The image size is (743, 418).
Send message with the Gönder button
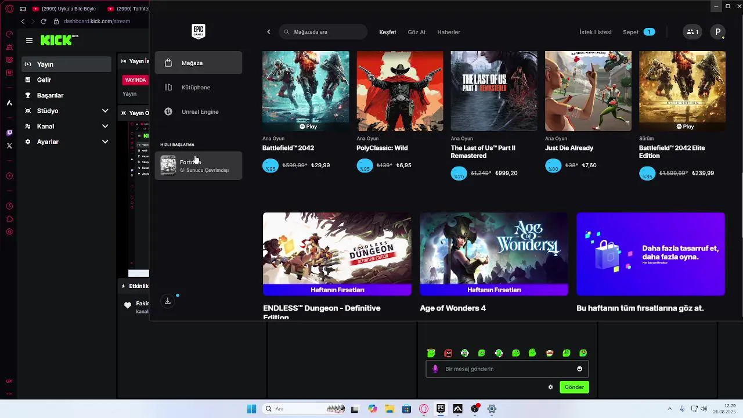click(574, 387)
